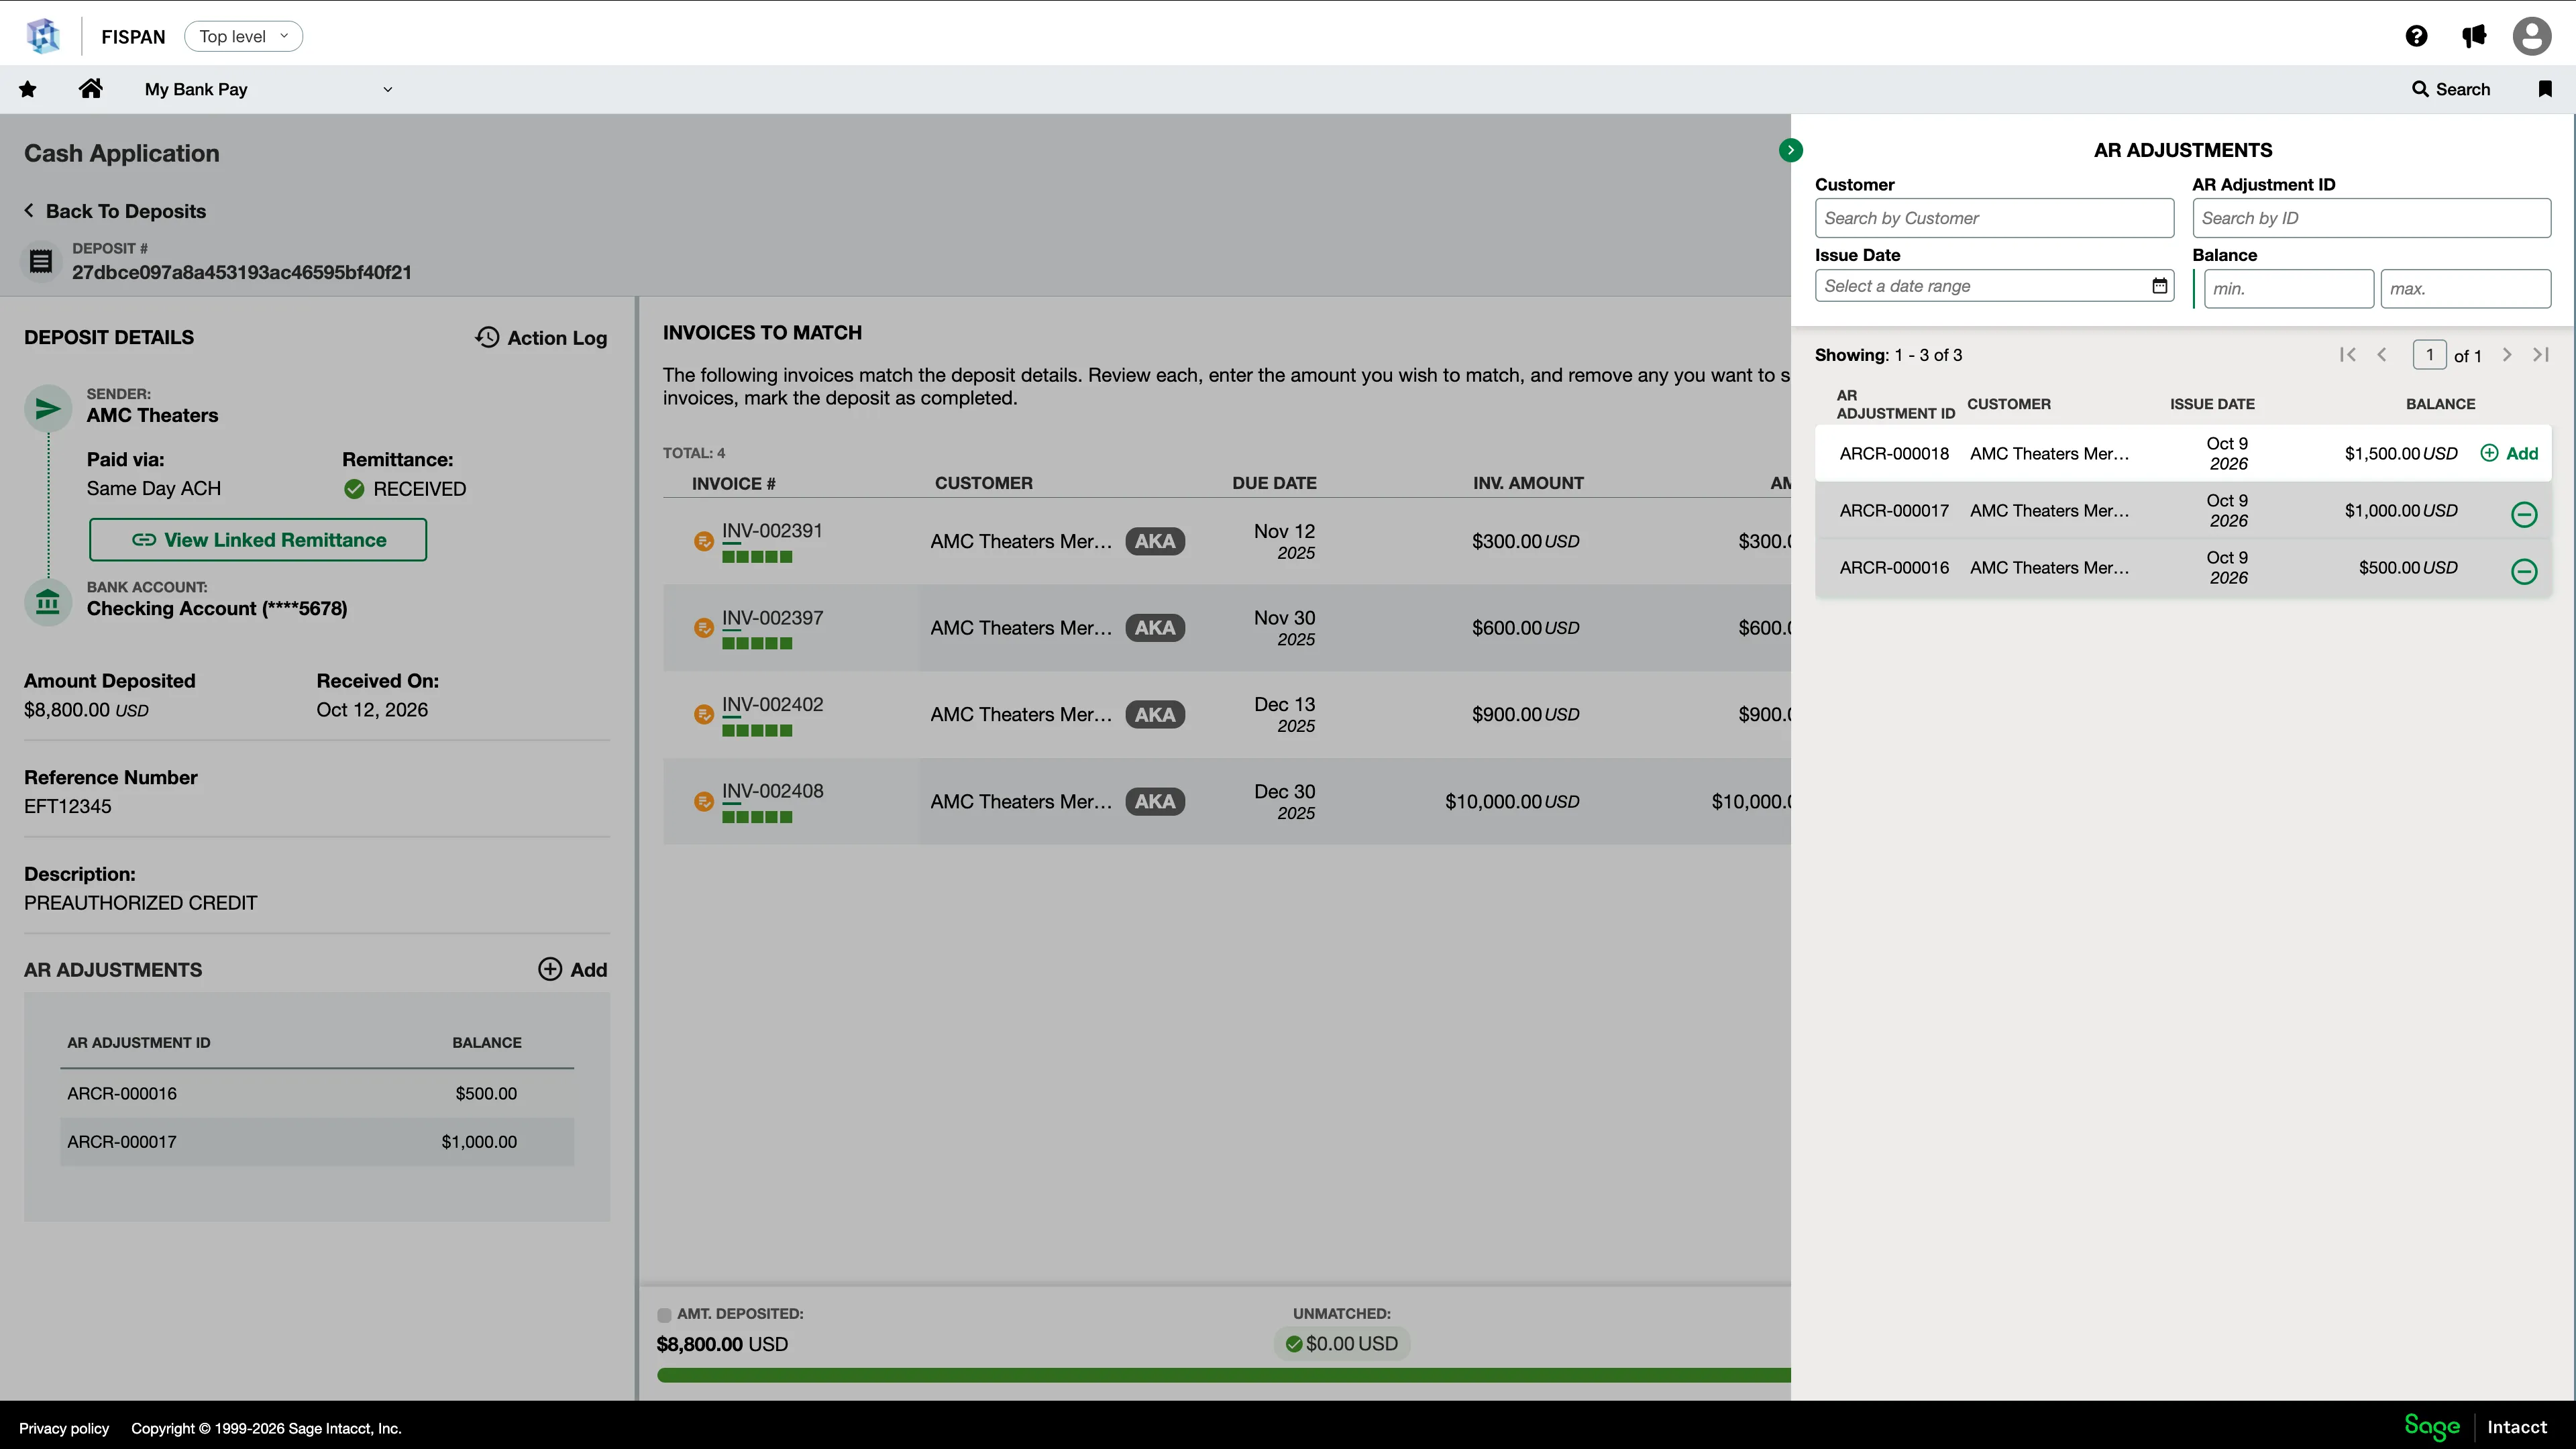Click the Sage Intacct logo icon top-left
Screen dimensions: 2576x1449
(43, 36)
